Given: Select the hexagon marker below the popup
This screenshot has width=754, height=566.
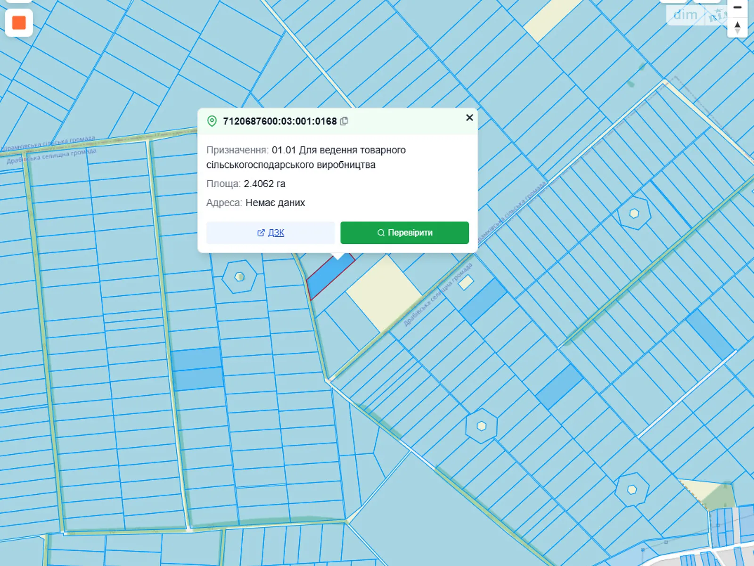Looking at the screenshot, I should tap(239, 276).
